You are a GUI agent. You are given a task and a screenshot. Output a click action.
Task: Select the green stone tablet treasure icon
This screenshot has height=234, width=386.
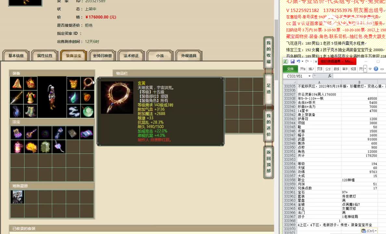(45, 147)
